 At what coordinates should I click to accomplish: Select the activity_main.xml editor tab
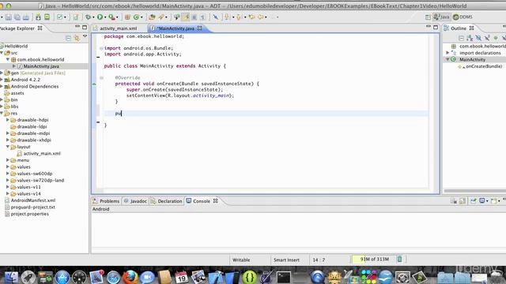point(118,28)
